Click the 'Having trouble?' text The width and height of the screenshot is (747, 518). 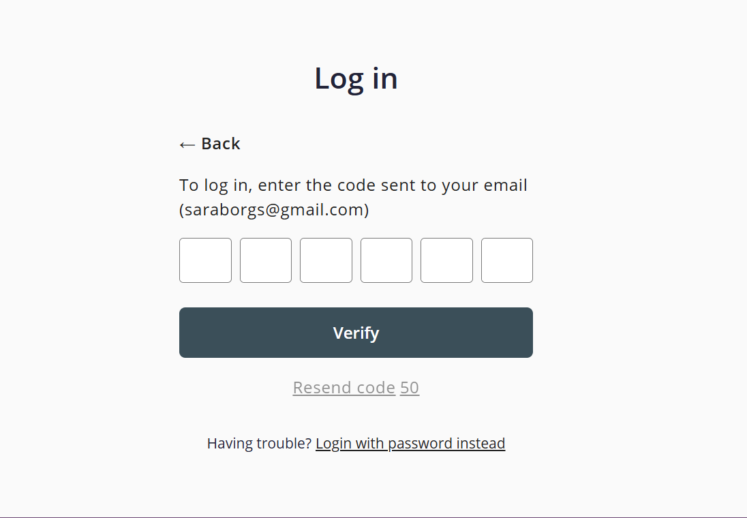259,444
